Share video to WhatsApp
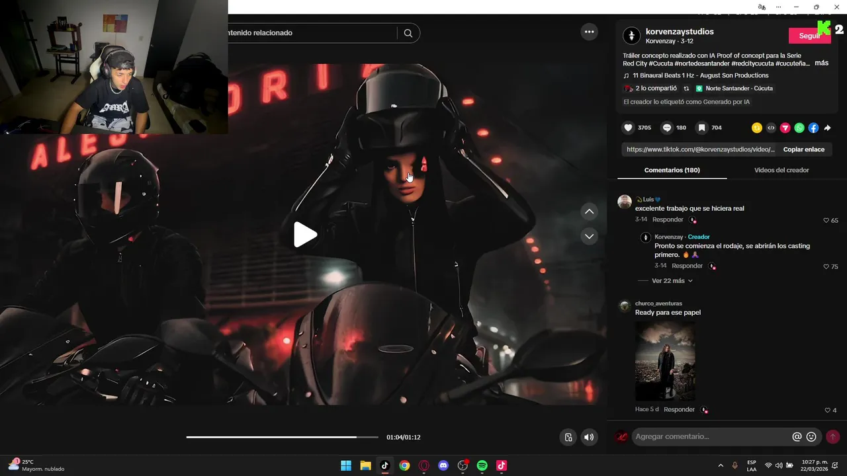 pos(799,128)
